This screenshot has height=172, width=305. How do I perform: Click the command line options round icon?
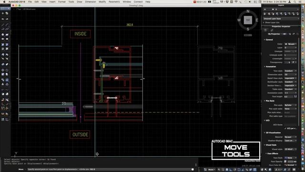(x=193, y=170)
